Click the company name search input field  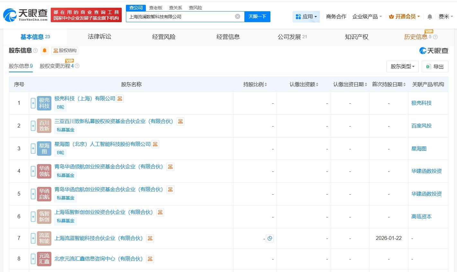coord(180,16)
